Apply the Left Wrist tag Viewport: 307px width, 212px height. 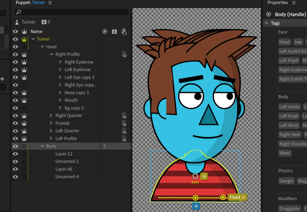289,125
